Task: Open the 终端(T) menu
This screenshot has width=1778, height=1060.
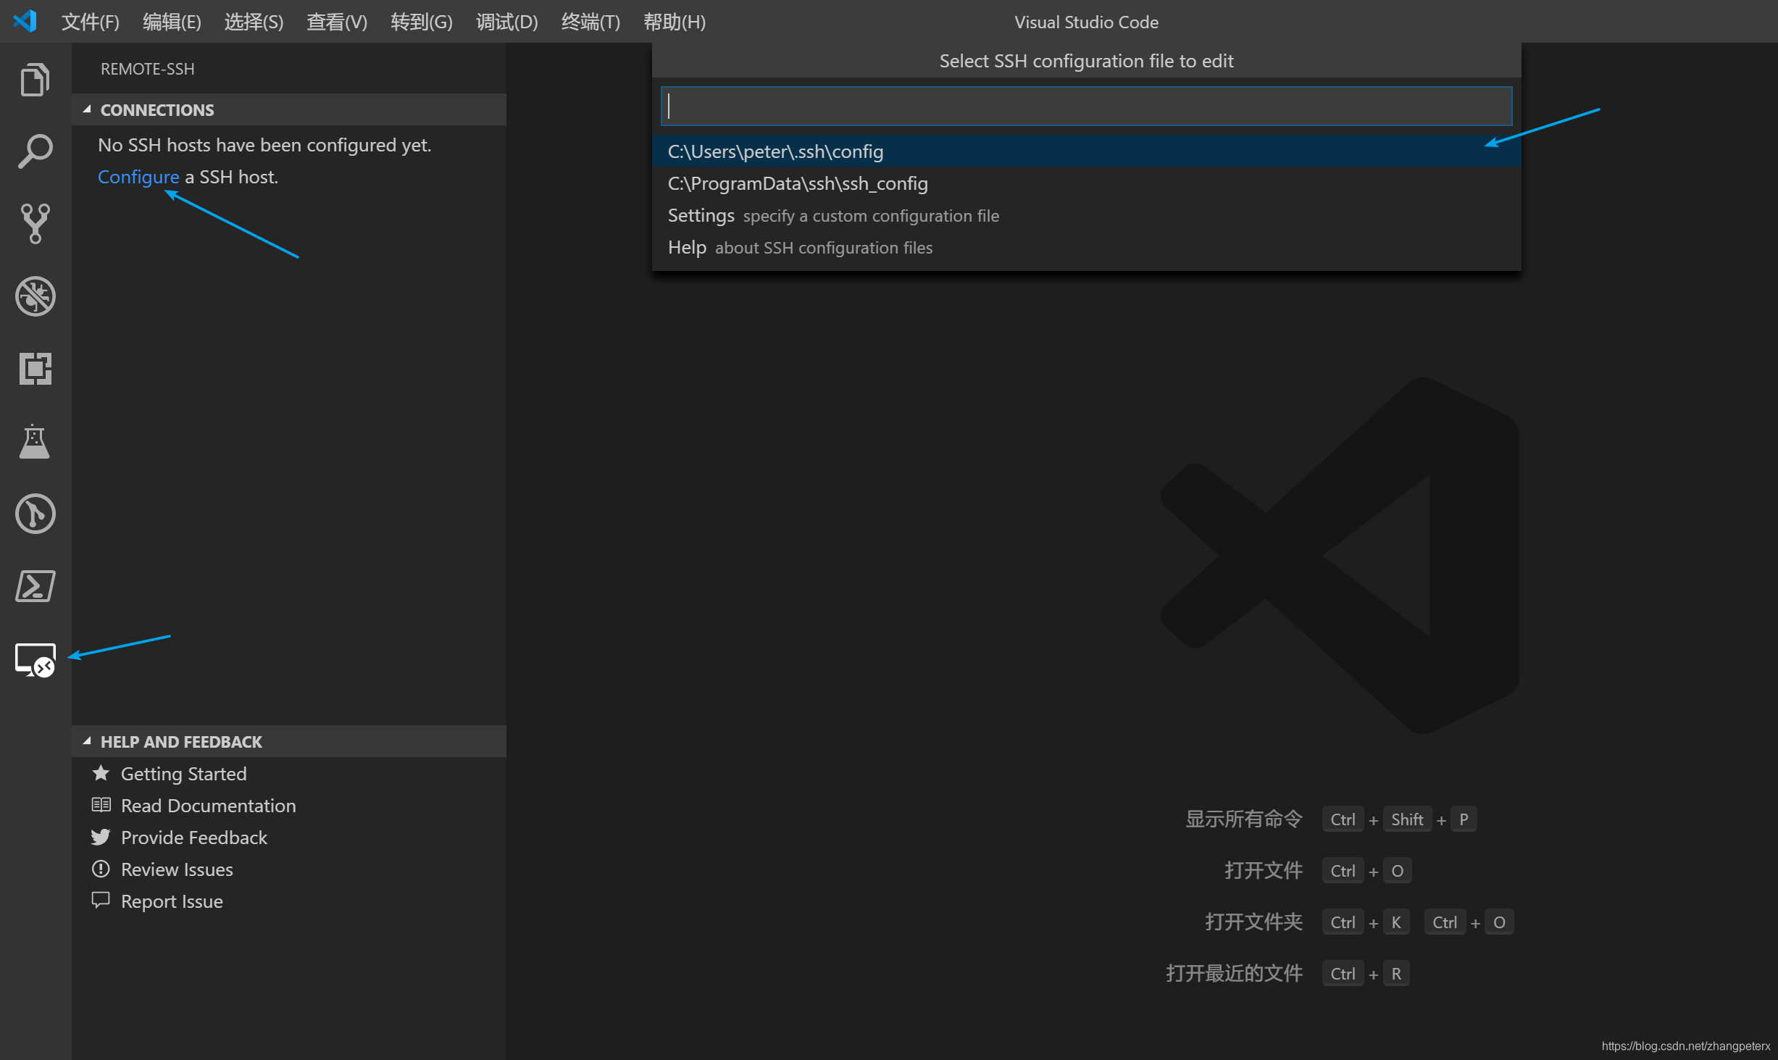Action: tap(590, 22)
